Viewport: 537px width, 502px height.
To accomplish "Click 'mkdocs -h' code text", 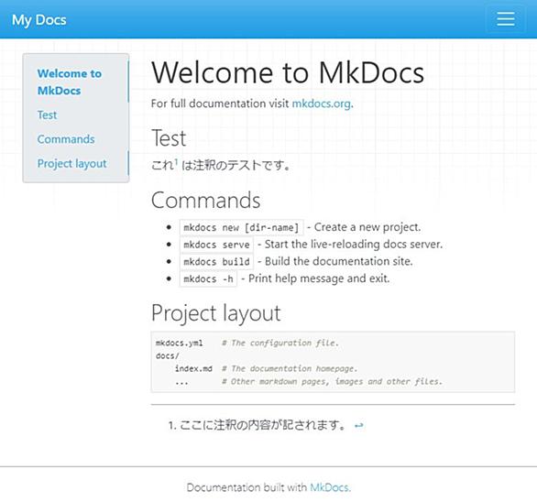I will tap(208, 278).
